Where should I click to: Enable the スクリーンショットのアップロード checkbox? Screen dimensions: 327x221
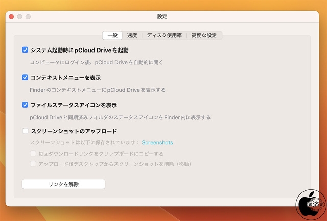coord(25,131)
